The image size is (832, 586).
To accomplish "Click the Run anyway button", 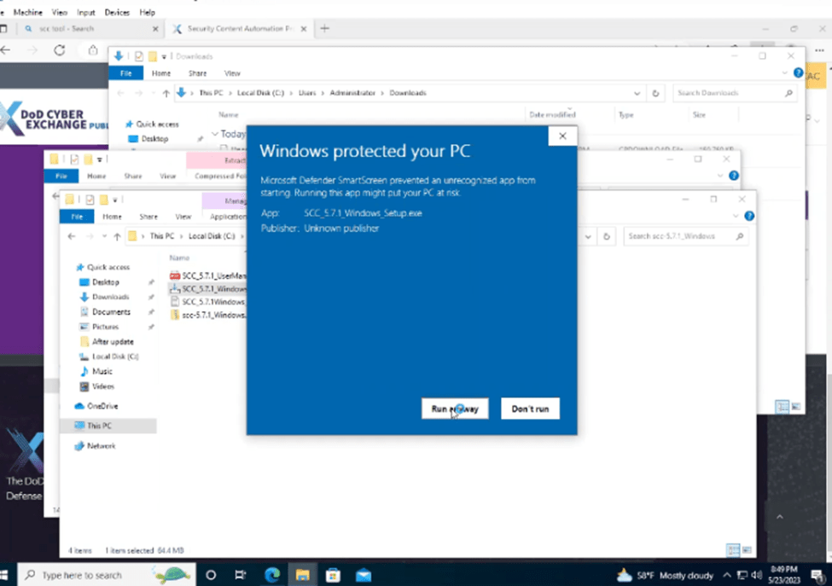I will 454,409.
